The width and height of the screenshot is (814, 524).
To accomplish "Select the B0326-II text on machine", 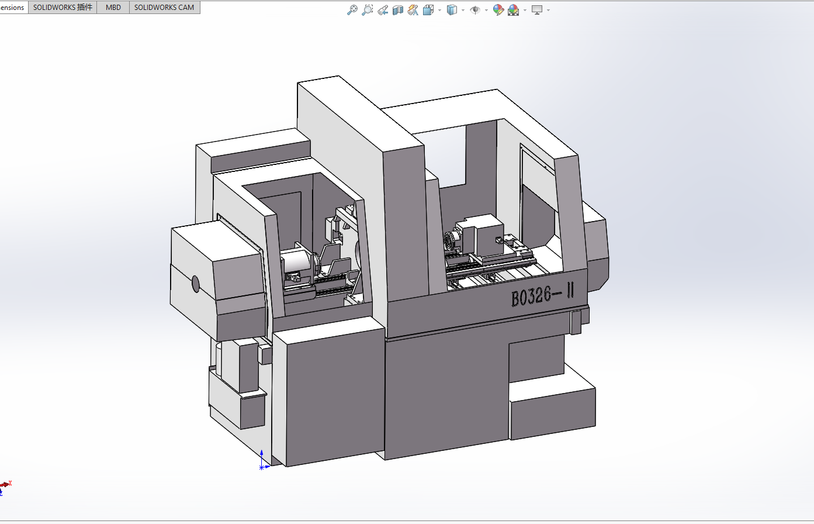I will click(542, 295).
